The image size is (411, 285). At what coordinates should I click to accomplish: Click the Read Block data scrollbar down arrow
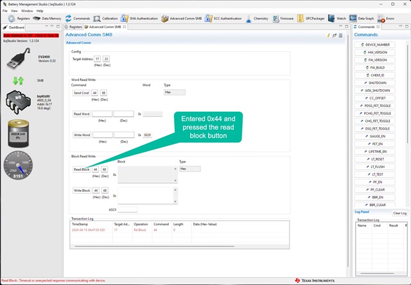[x=175, y=180]
